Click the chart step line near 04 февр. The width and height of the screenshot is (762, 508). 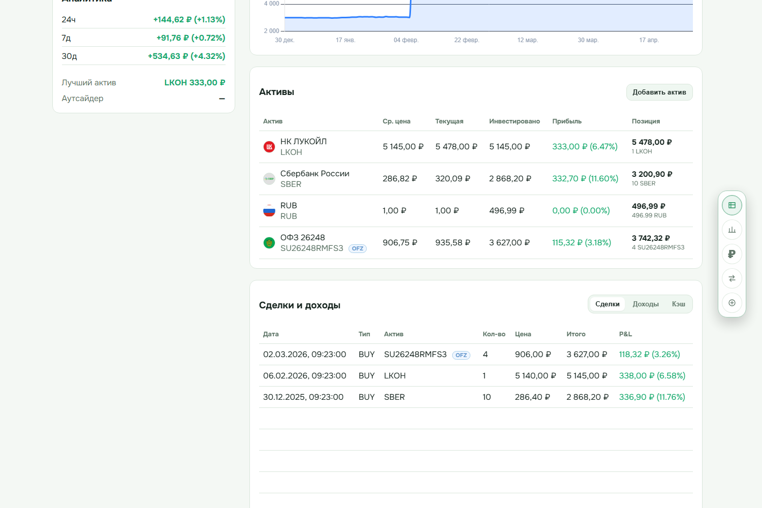point(410,10)
